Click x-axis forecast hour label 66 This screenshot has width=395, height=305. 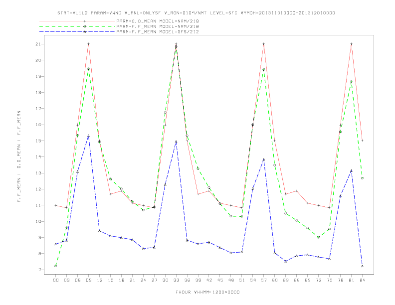tap(297, 280)
